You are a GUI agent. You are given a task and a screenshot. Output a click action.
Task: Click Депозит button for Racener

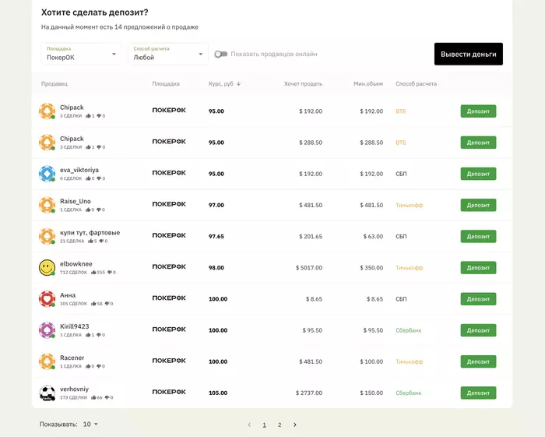tap(478, 361)
